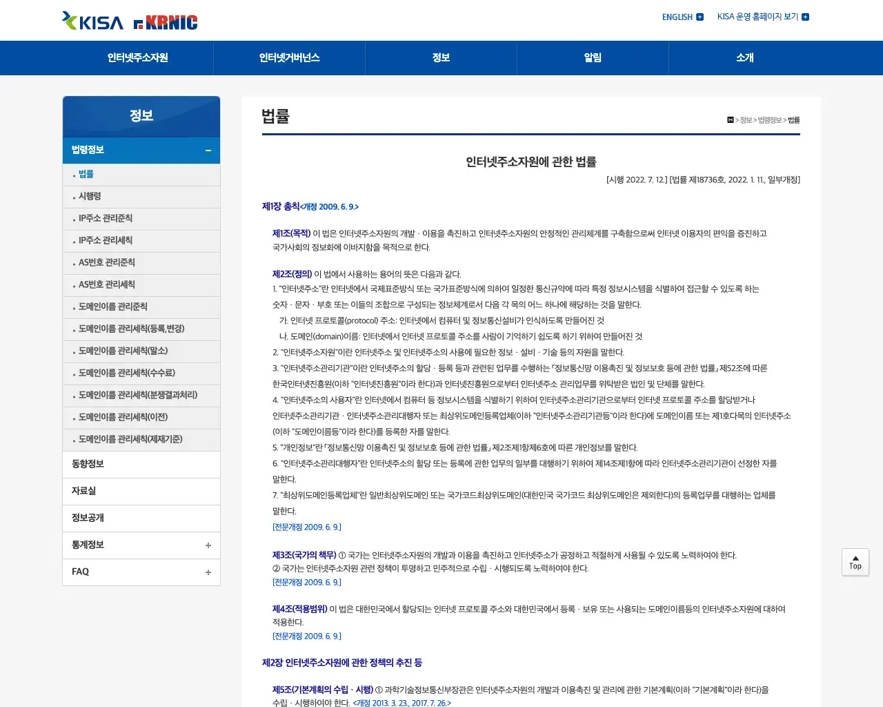This screenshot has width=883, height=707.
Task: Open 도메인이름 관리세칙(등록,변경) item
Action: click(x=141, y=329)
